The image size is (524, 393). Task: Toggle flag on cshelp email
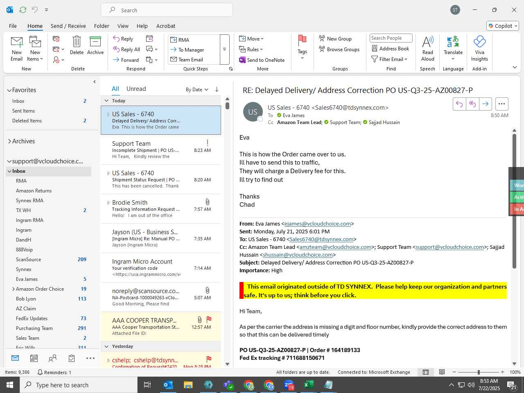(x=209, y=359)
